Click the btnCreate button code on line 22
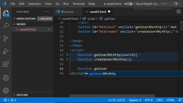Viewport: 183px width, 103px height. point(128,32)
